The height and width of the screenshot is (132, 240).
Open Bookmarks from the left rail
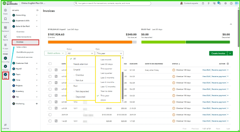coord(5,19)
